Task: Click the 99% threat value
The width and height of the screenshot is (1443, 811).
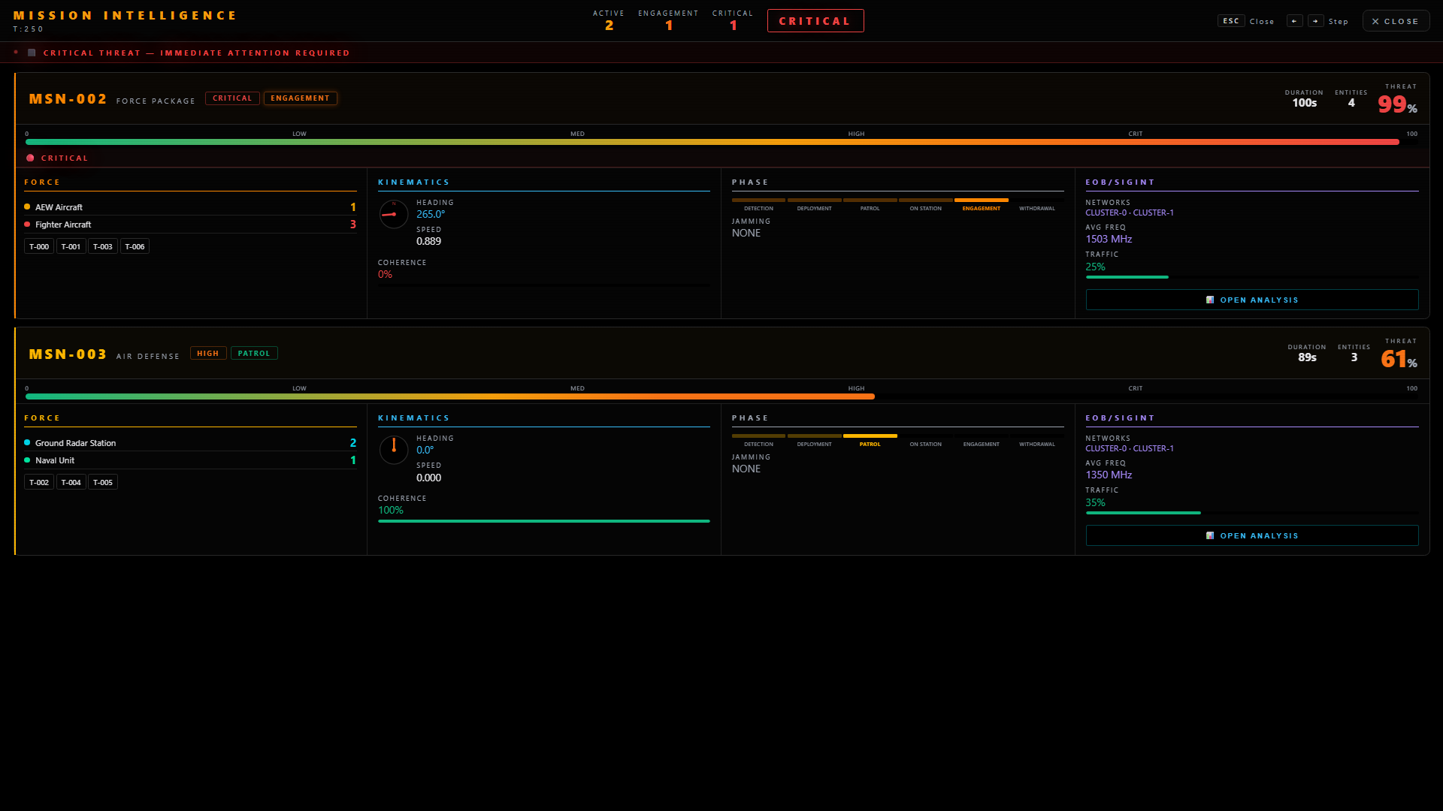Action: pyautogui.click(x=1397, y=104)
